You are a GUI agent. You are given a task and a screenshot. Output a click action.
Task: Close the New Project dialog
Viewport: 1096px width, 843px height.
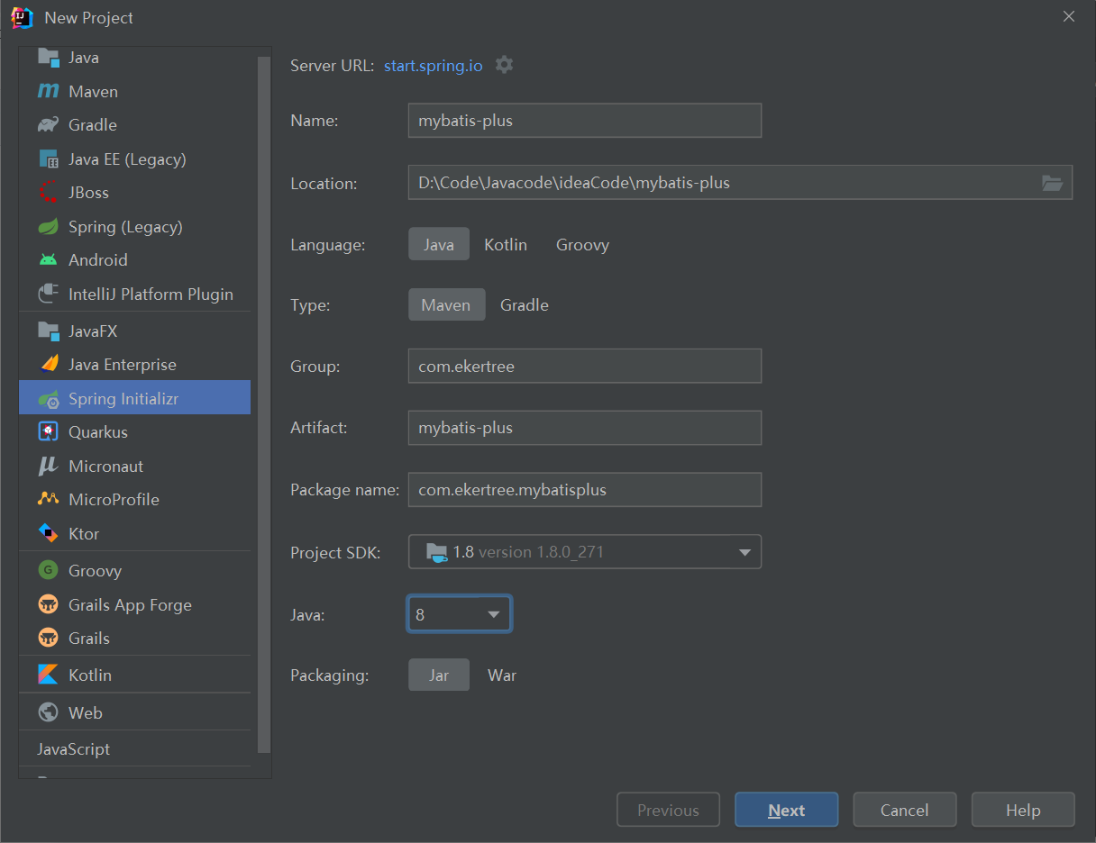[1069, 16]
